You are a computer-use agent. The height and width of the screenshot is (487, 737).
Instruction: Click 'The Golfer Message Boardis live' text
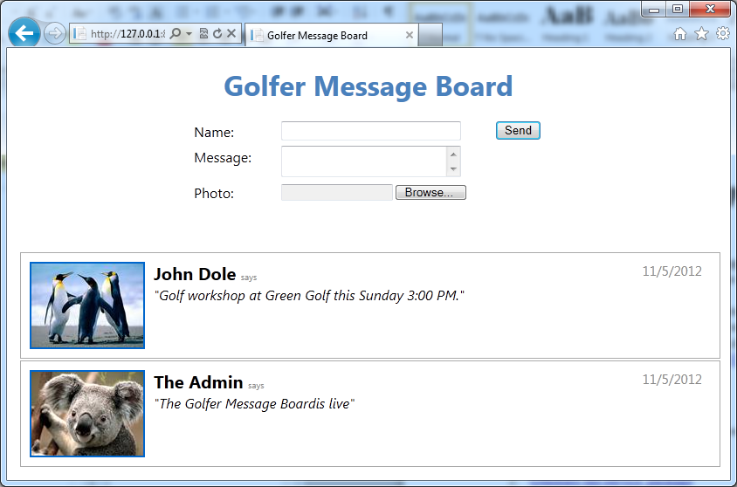pyautogui.click(x=254, y=404)
